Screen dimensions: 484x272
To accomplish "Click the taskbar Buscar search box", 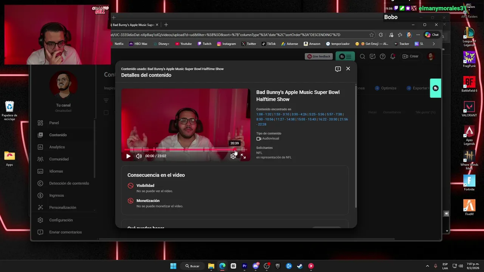I will [x=192, y=266].
